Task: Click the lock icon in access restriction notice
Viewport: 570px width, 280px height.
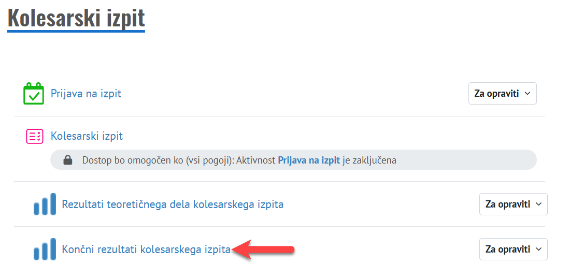Action: click(x=67, y=160)
